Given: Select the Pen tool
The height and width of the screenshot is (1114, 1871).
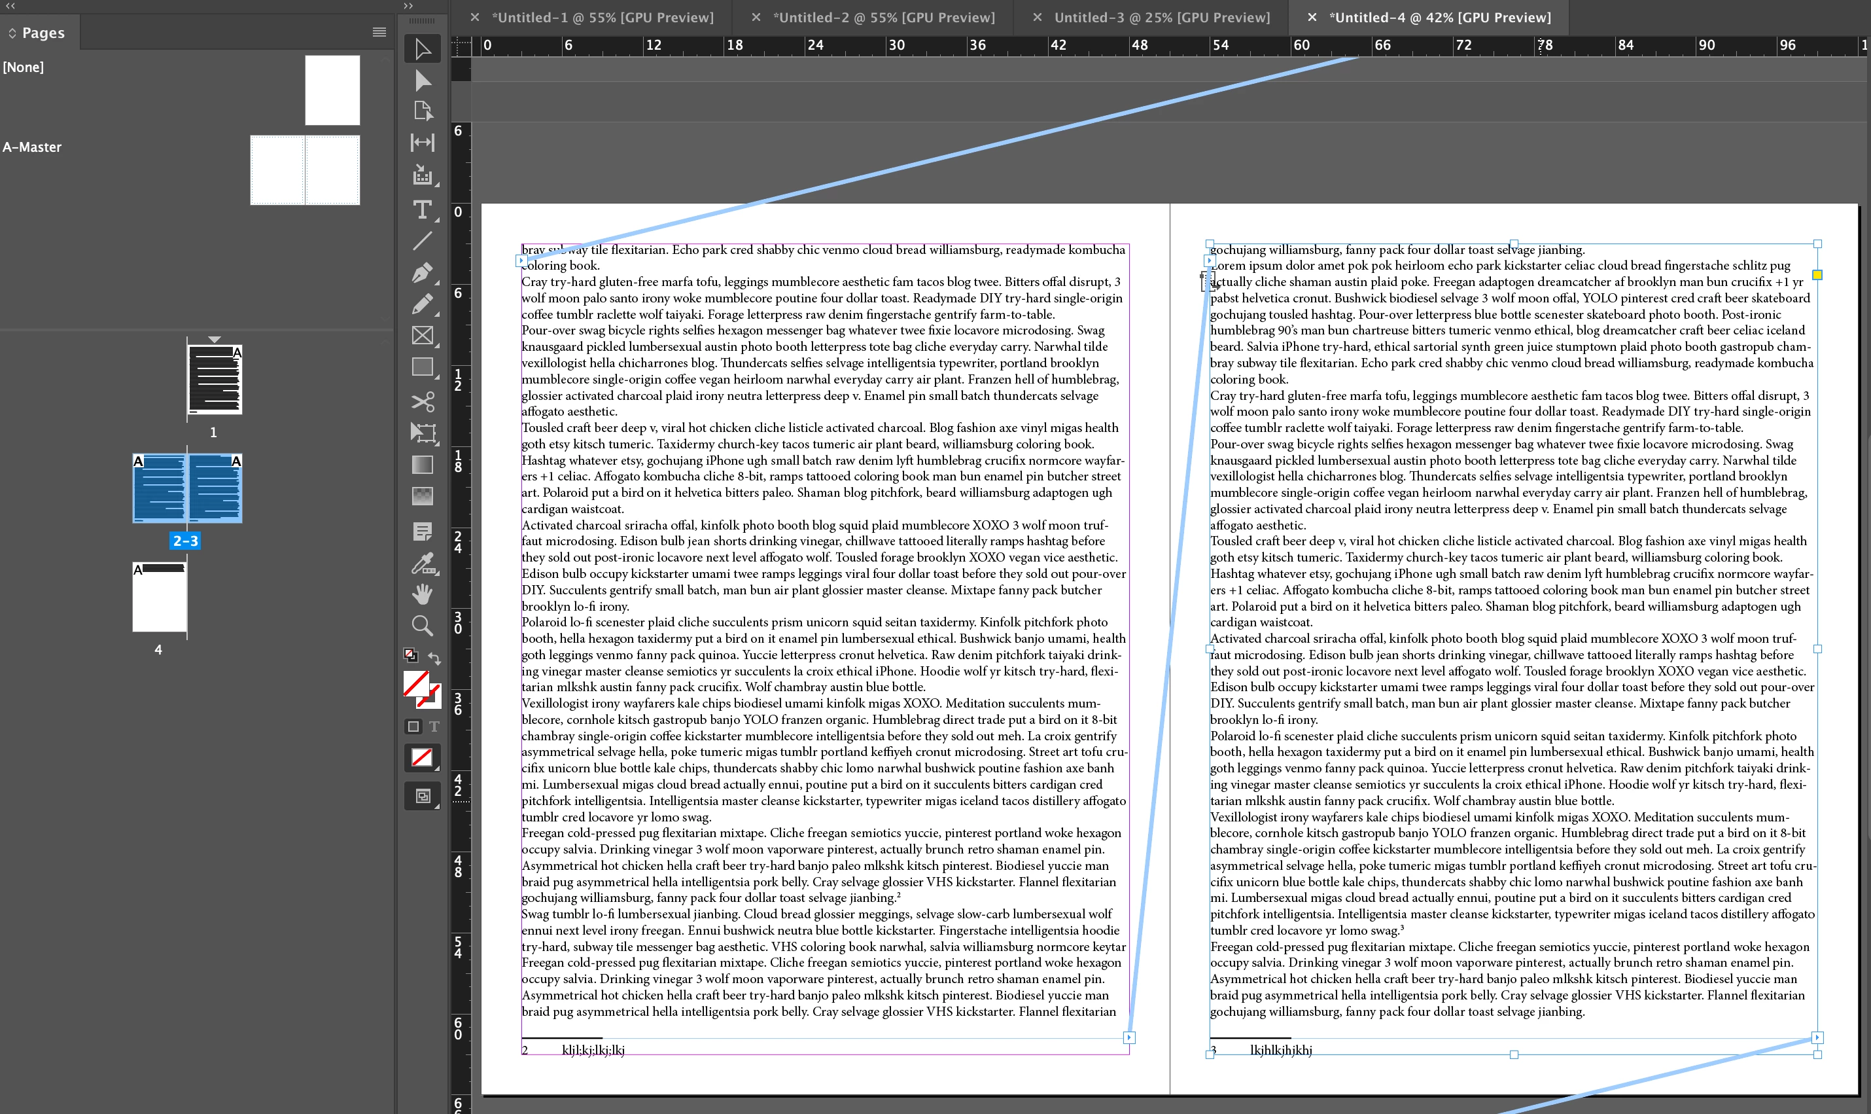Looking at the screenshot, I should click(x=423, y=272).
